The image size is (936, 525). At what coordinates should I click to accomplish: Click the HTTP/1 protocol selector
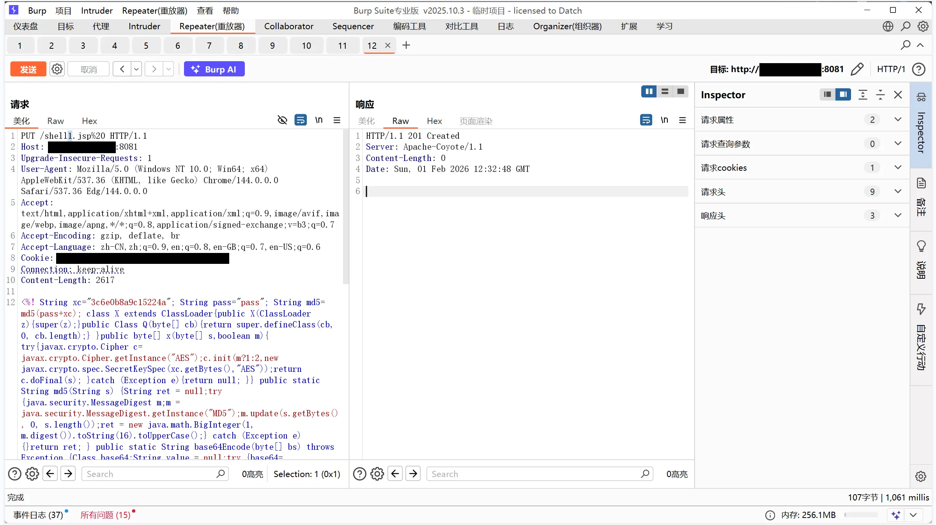891,69
